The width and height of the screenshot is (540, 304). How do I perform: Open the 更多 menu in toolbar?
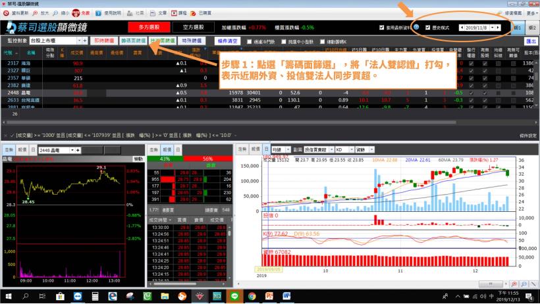pos(531,13)
